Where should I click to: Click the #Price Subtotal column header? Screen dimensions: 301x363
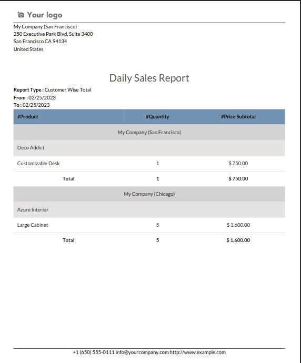[238, 117]
